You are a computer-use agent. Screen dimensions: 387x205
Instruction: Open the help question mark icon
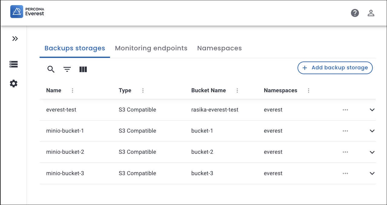tap(355, 13)
